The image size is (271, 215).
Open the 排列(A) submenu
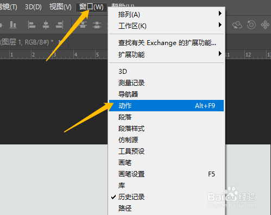(x=166, y=15)
